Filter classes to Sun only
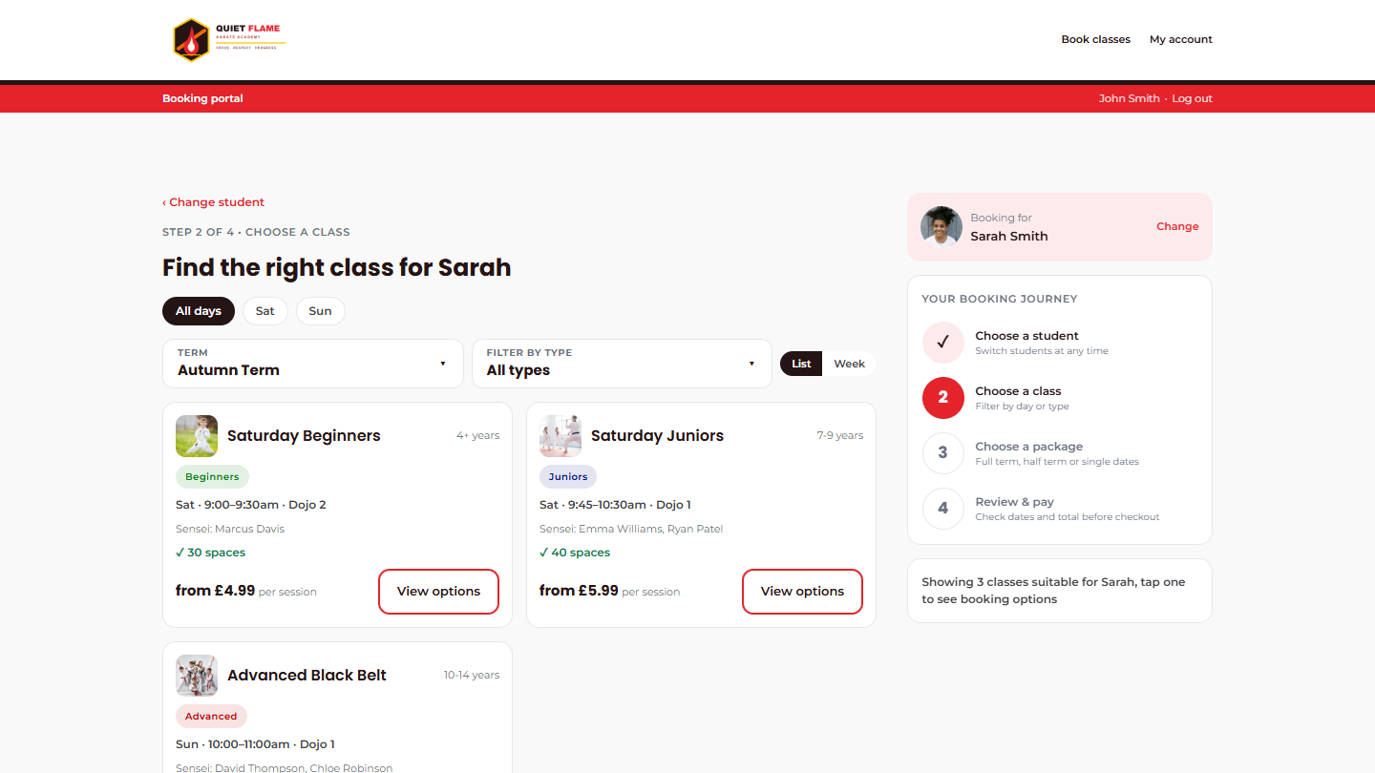 pos(321,311)
